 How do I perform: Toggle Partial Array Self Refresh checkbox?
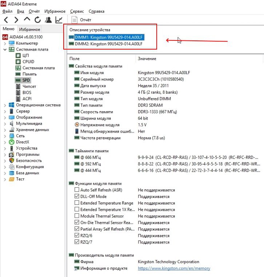pyautogui.click(x=77, y=229)
